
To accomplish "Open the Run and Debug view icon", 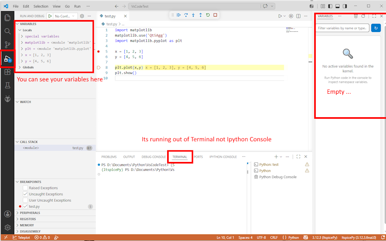I will (x=7, y=59).
